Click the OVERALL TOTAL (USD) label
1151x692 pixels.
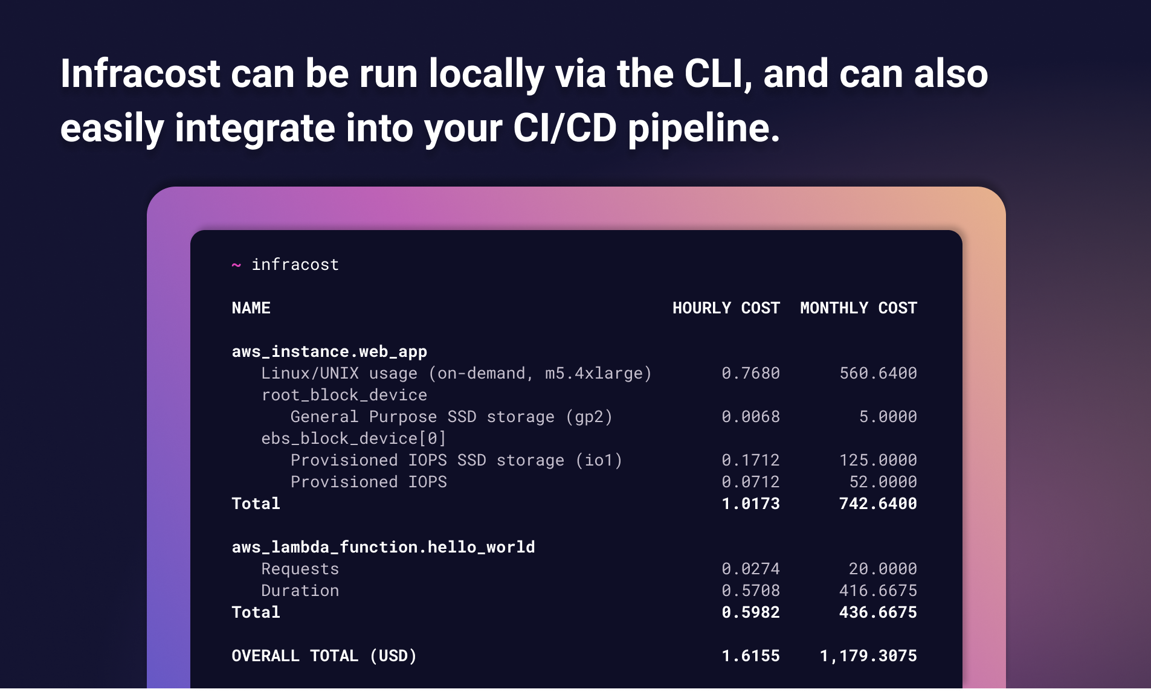tap(324, 656)
